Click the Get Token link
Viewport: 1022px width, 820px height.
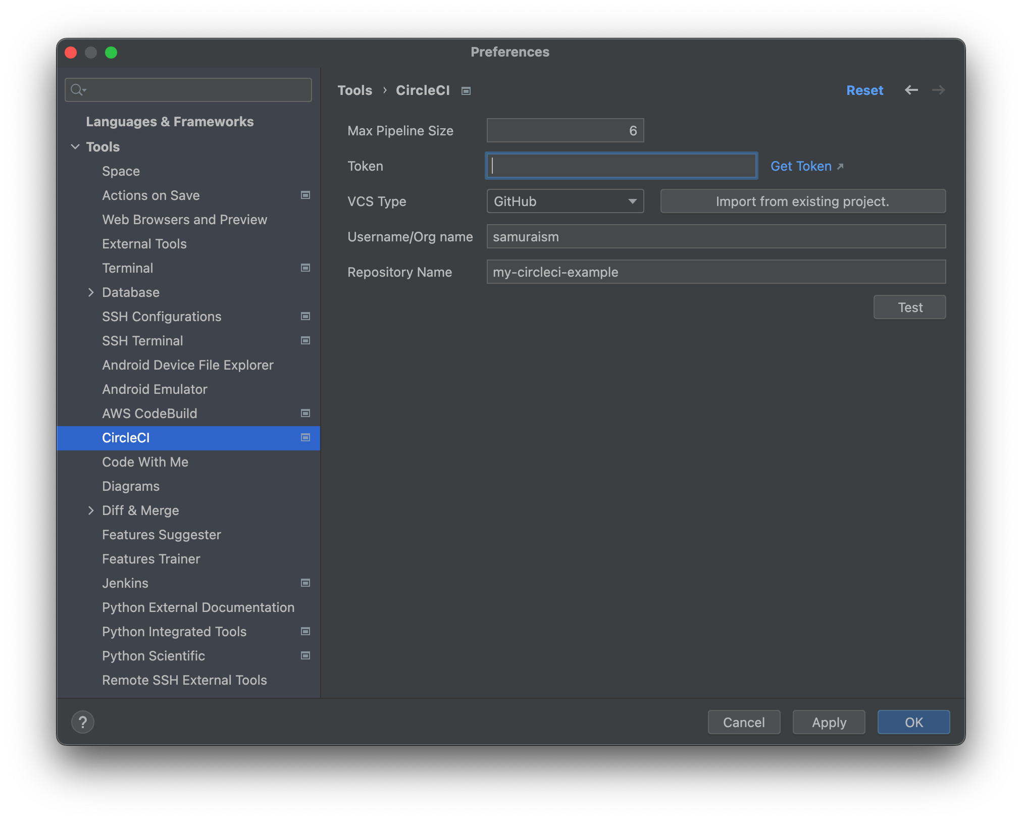(x=801, y=166)
